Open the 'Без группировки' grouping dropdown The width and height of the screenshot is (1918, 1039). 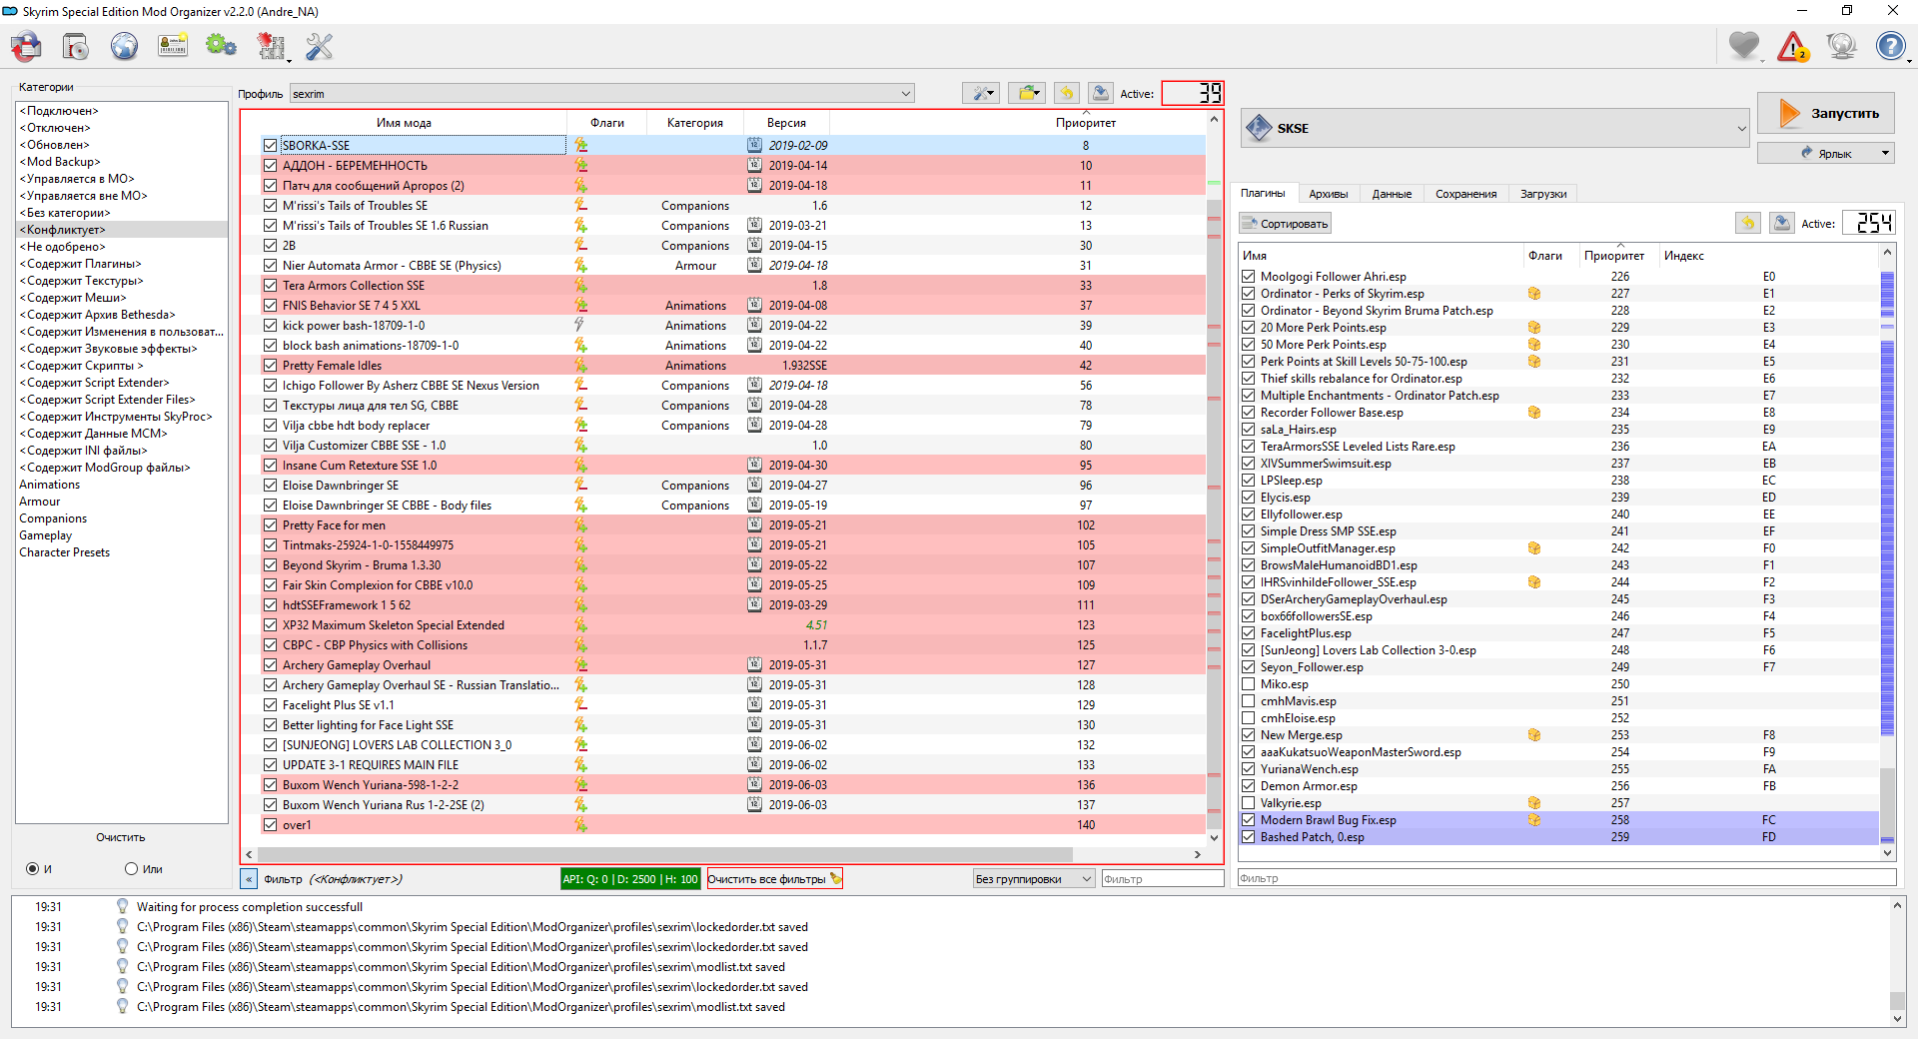[1033, 879]
